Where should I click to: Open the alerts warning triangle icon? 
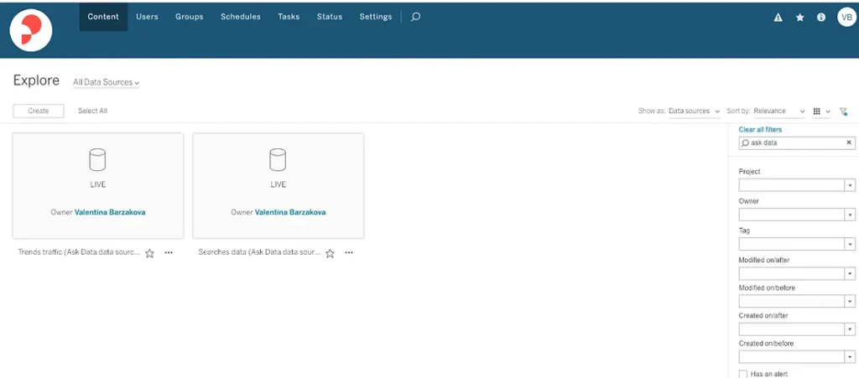[778, 17]
